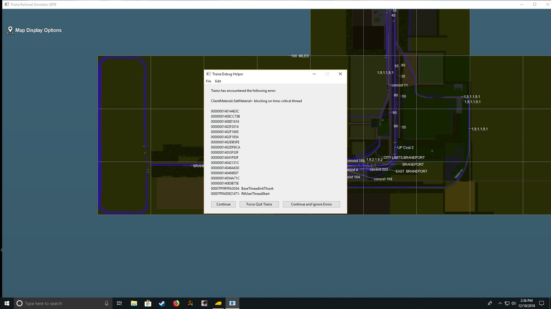Click the Trainz Railroad Simulator 2019 title icon
The image size is (551, 309).
6,4
